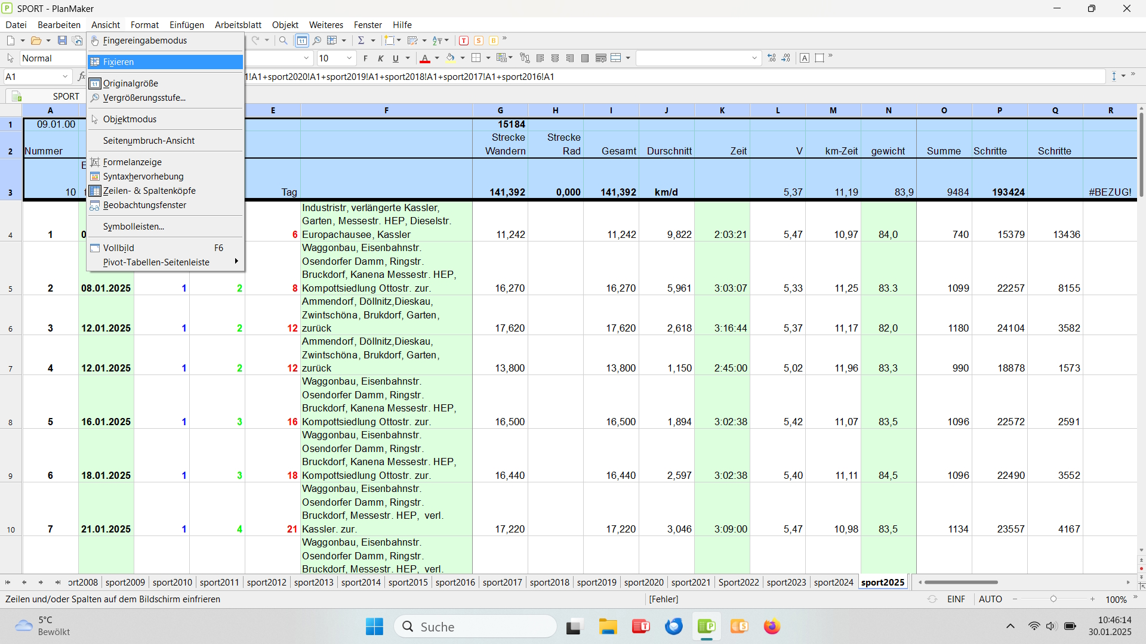Screen dimensions: 1146x644
Task: Click the fx function icon in formula bar
Action: tap(82, 76)
